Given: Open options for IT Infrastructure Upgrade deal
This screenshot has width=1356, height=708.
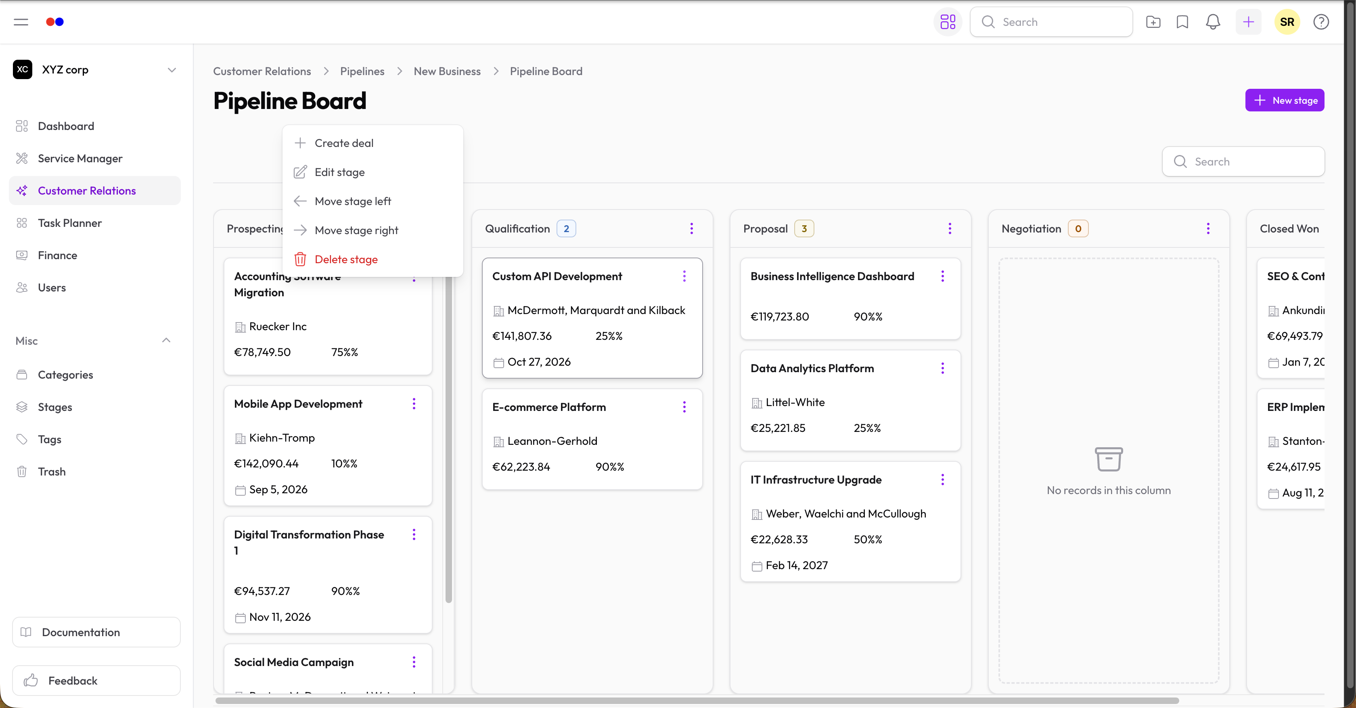Looking at the screenshot, I should (942, 480).
